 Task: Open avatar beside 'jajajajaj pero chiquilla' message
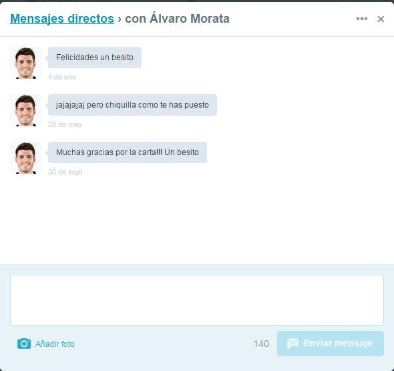[25, 111]
